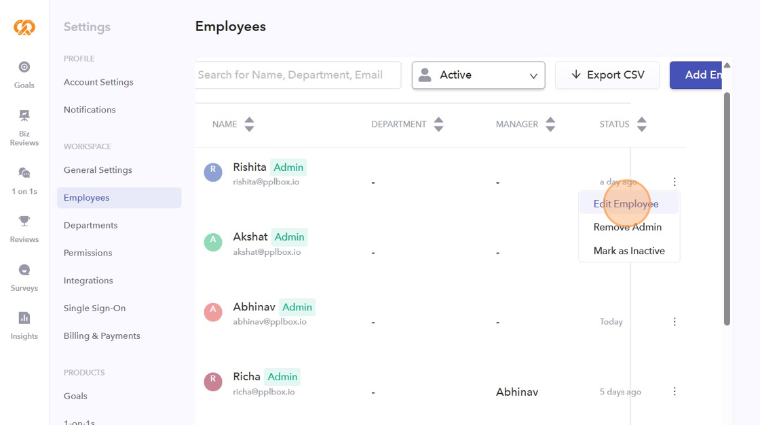
Task: Open the three-dot menu for Richa
Action: [x=674, y=391]
